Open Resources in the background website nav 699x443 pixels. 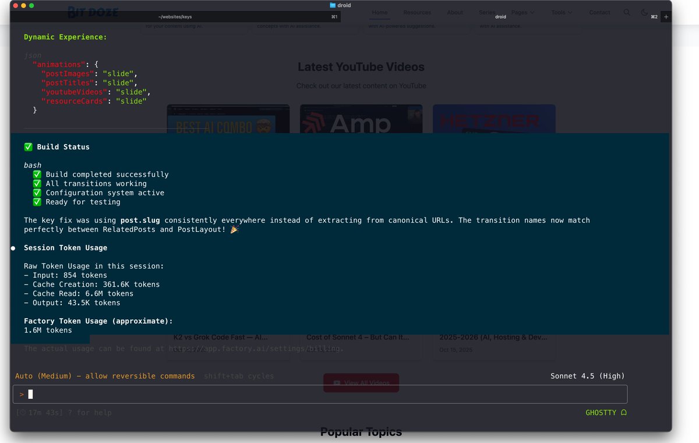click(417, 12)
